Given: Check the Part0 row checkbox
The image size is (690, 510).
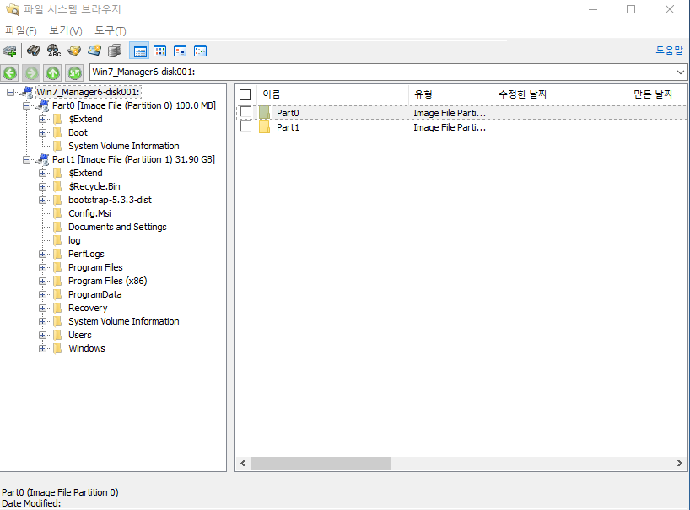Looking at the screenshot, I should click(245, 112).
